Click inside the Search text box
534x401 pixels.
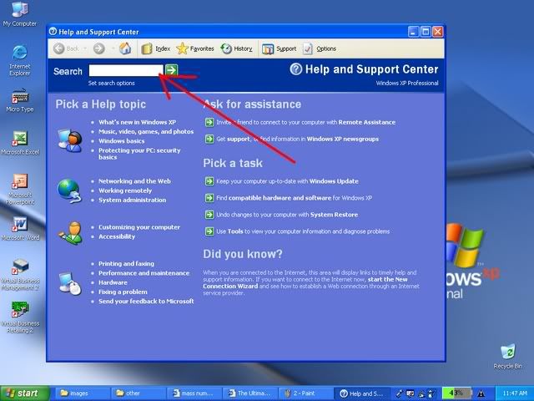coord(126,70)
